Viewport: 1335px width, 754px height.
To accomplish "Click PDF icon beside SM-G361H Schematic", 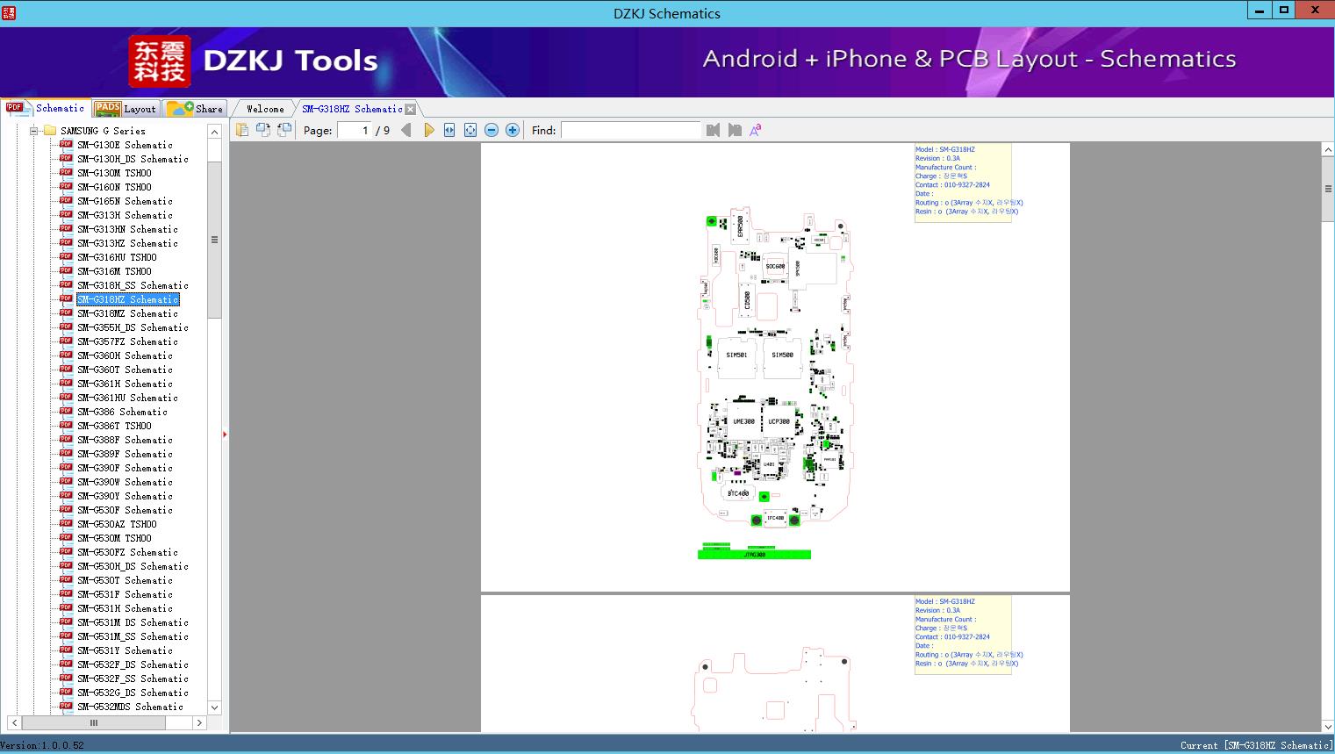I will coord(66,383).
